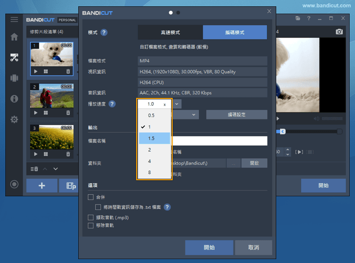Switch to high-speed mode tab
The width and height of the screenshot is (355, 263).
tap(170, 33)
